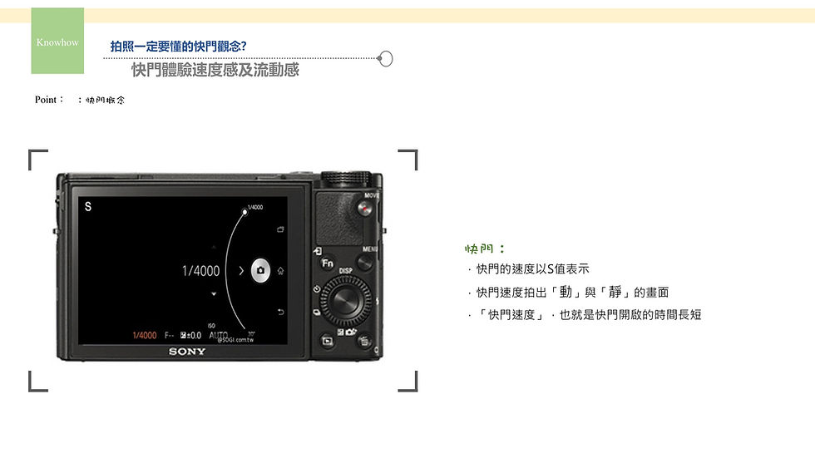This screenshot has height=458, width=815.
Task: Tap the ±0.0 exposure compensation indicator
Action: point(190,336)
